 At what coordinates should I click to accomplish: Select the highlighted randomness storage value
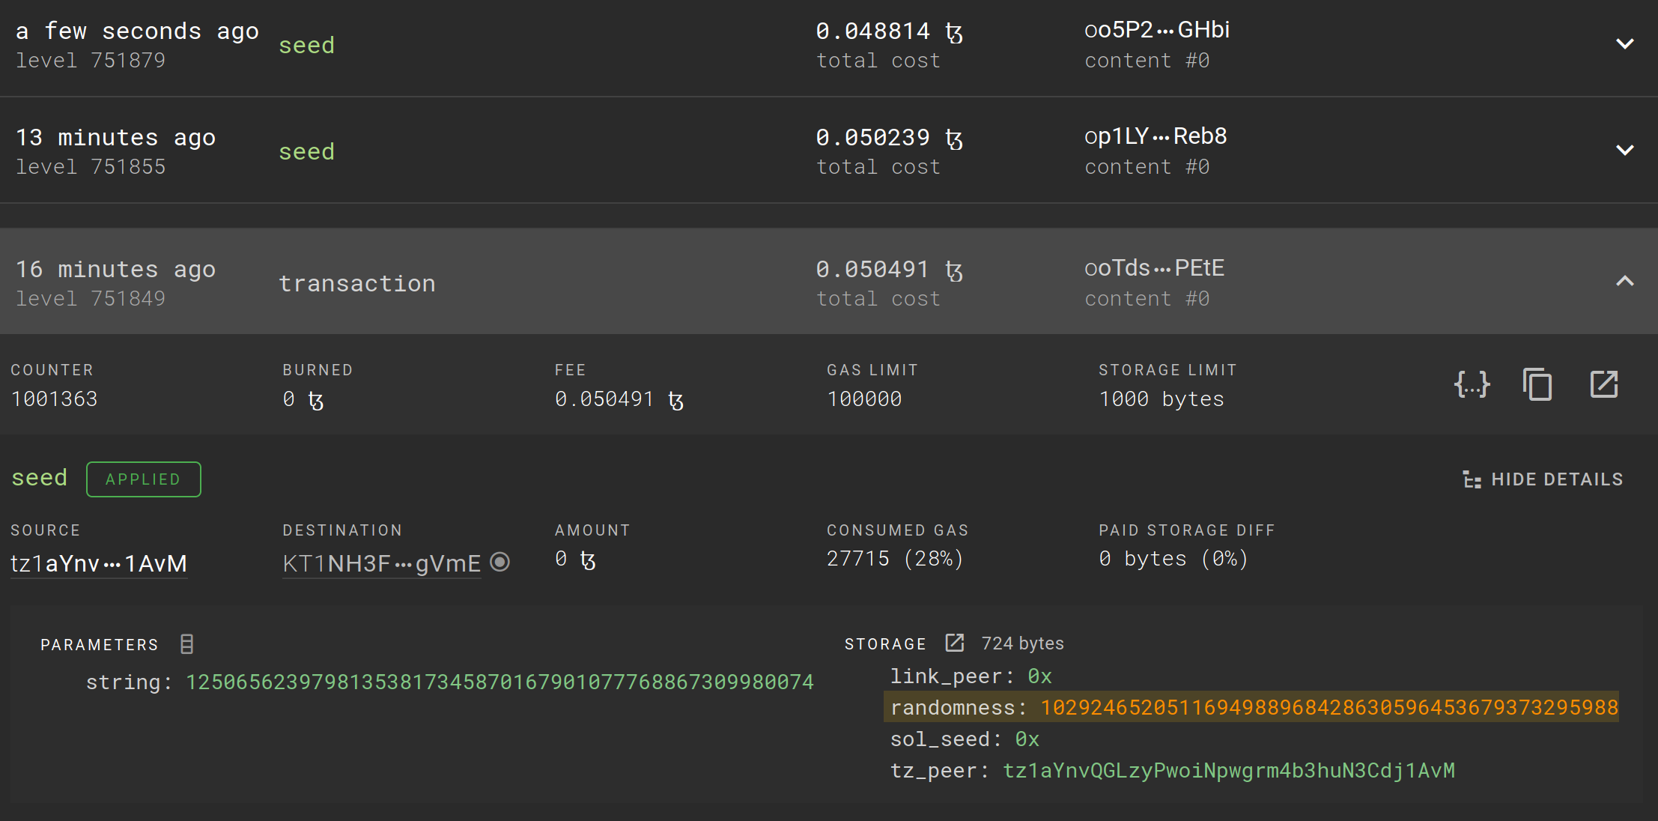[x=1328, y=707]
